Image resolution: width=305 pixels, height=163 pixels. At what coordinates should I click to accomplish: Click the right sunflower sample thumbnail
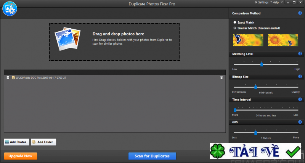[x=283, y=40]
